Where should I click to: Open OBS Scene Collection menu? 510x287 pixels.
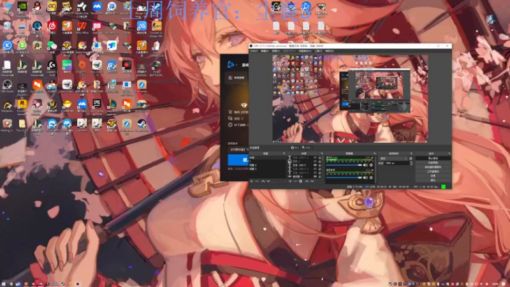coord(305,51)
